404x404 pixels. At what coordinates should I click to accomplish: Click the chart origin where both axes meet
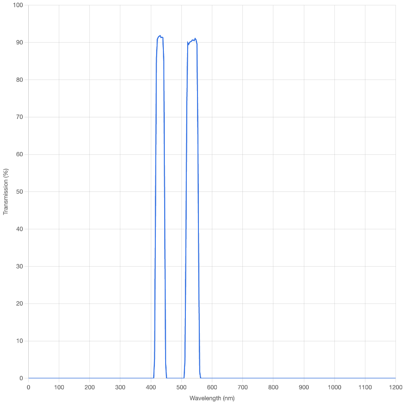(x=28, y=378)
